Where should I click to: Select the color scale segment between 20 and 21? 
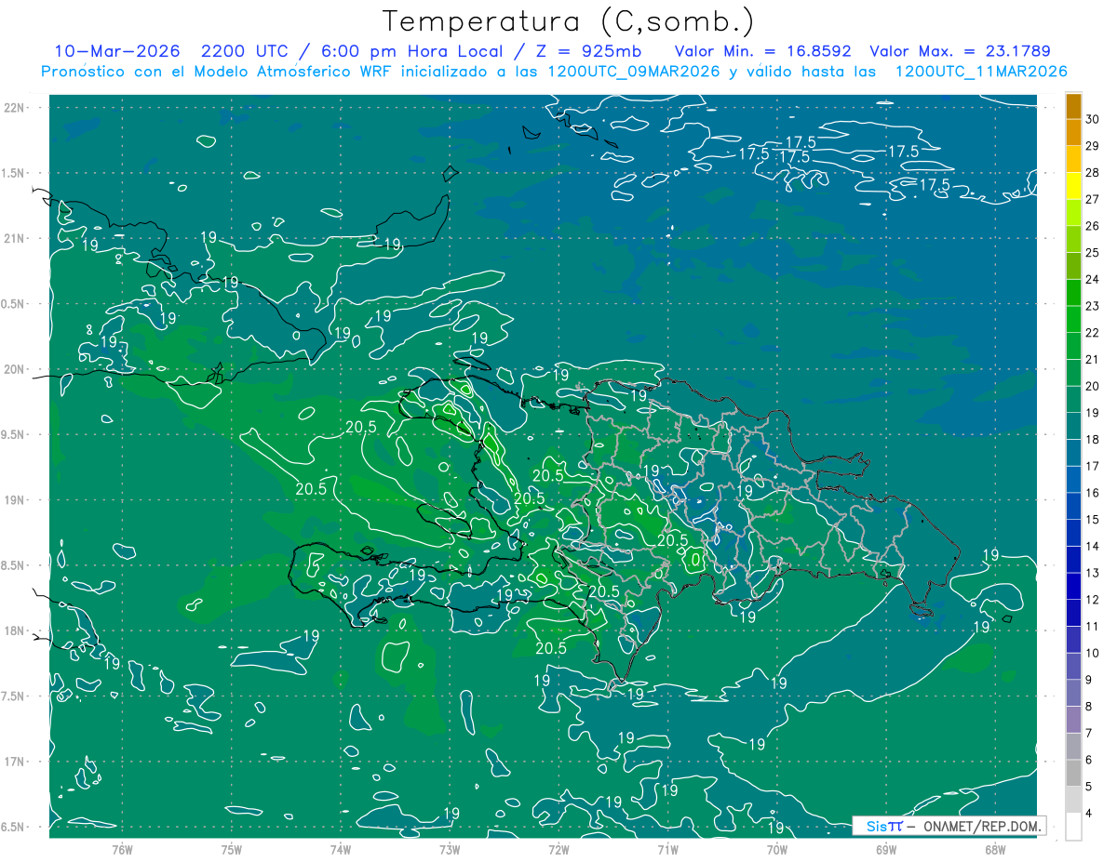tap(1074, 373)
